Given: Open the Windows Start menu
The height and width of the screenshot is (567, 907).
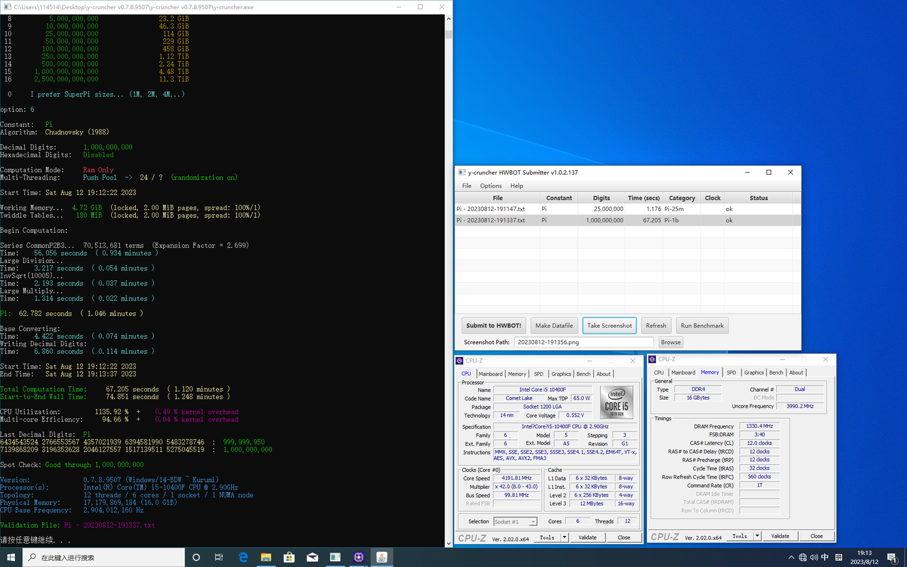Looking at the screenshot, I should (11, 557).
